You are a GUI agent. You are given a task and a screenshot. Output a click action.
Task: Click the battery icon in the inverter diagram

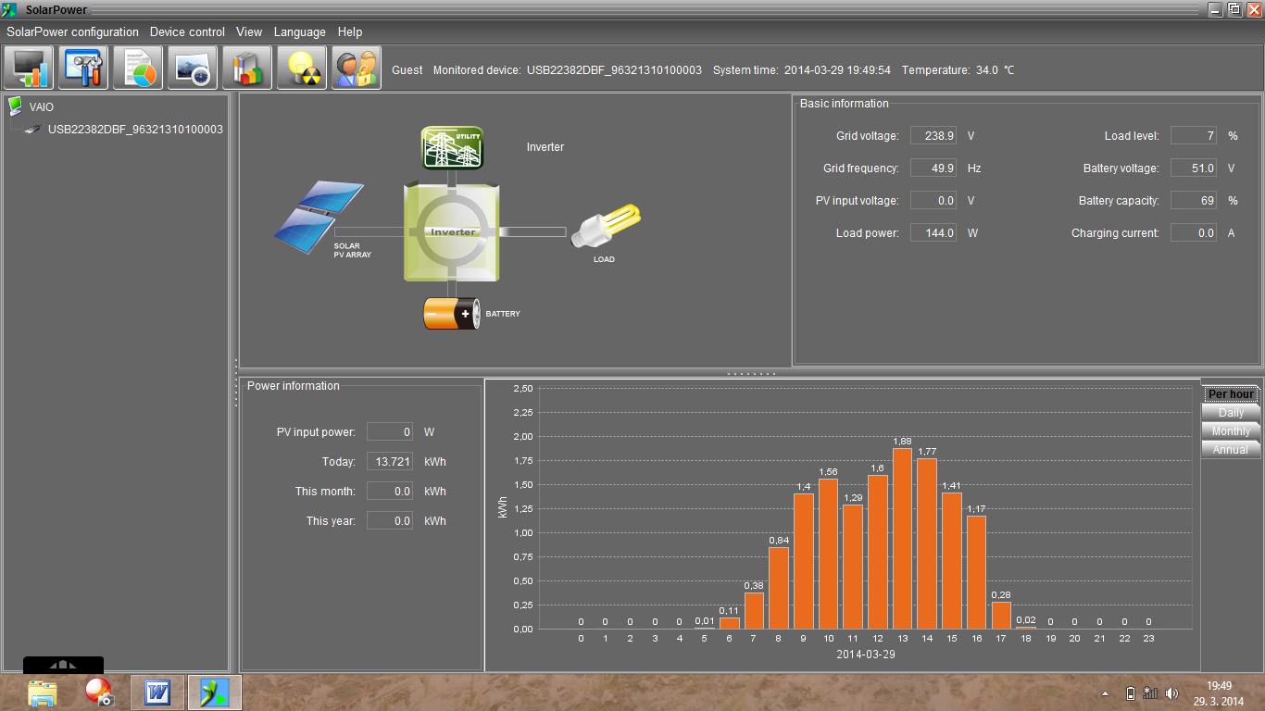point(451,314)
